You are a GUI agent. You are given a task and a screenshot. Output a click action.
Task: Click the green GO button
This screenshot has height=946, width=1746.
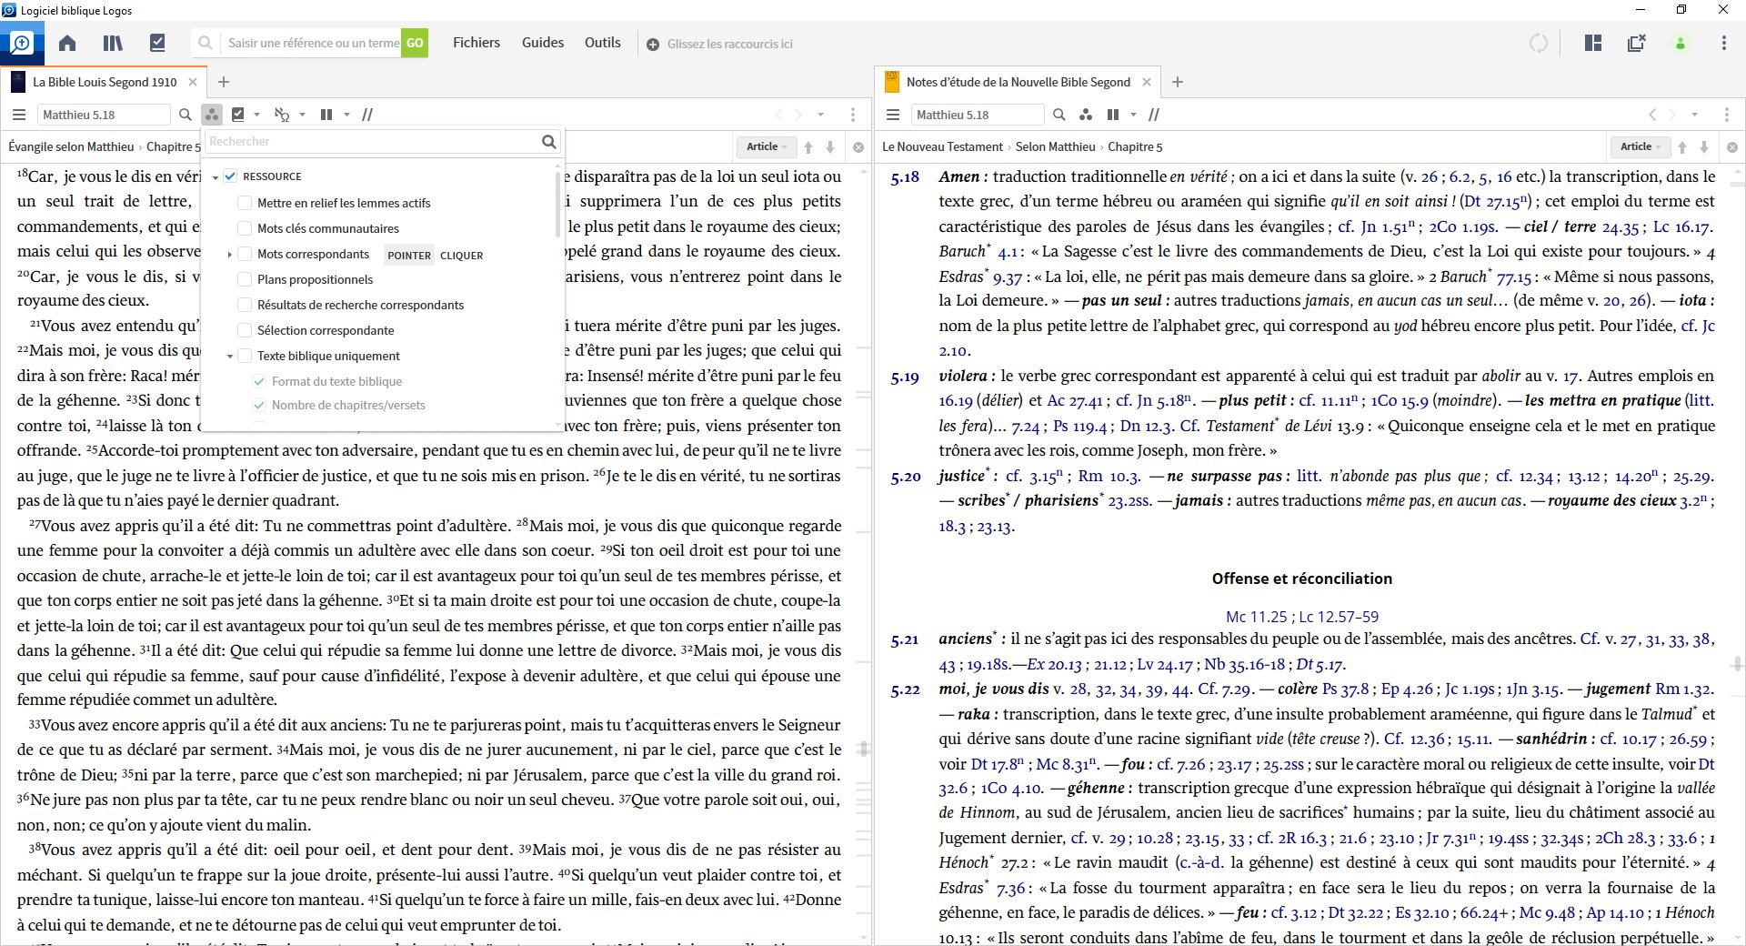click(x=415, y=43)
